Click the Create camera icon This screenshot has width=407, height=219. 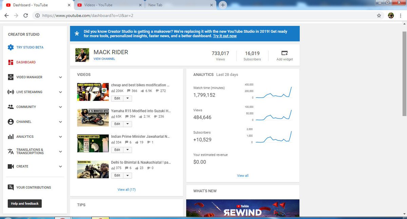tap(11, 167)
